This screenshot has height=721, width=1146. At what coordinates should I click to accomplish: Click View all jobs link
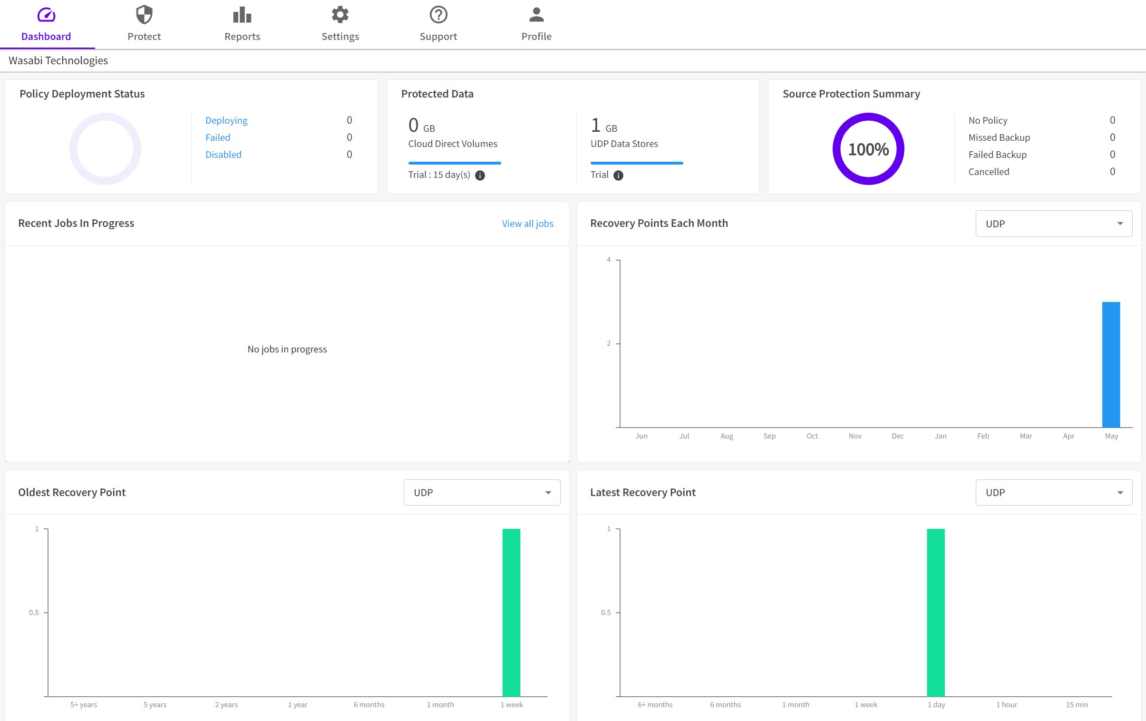[528, 223]
